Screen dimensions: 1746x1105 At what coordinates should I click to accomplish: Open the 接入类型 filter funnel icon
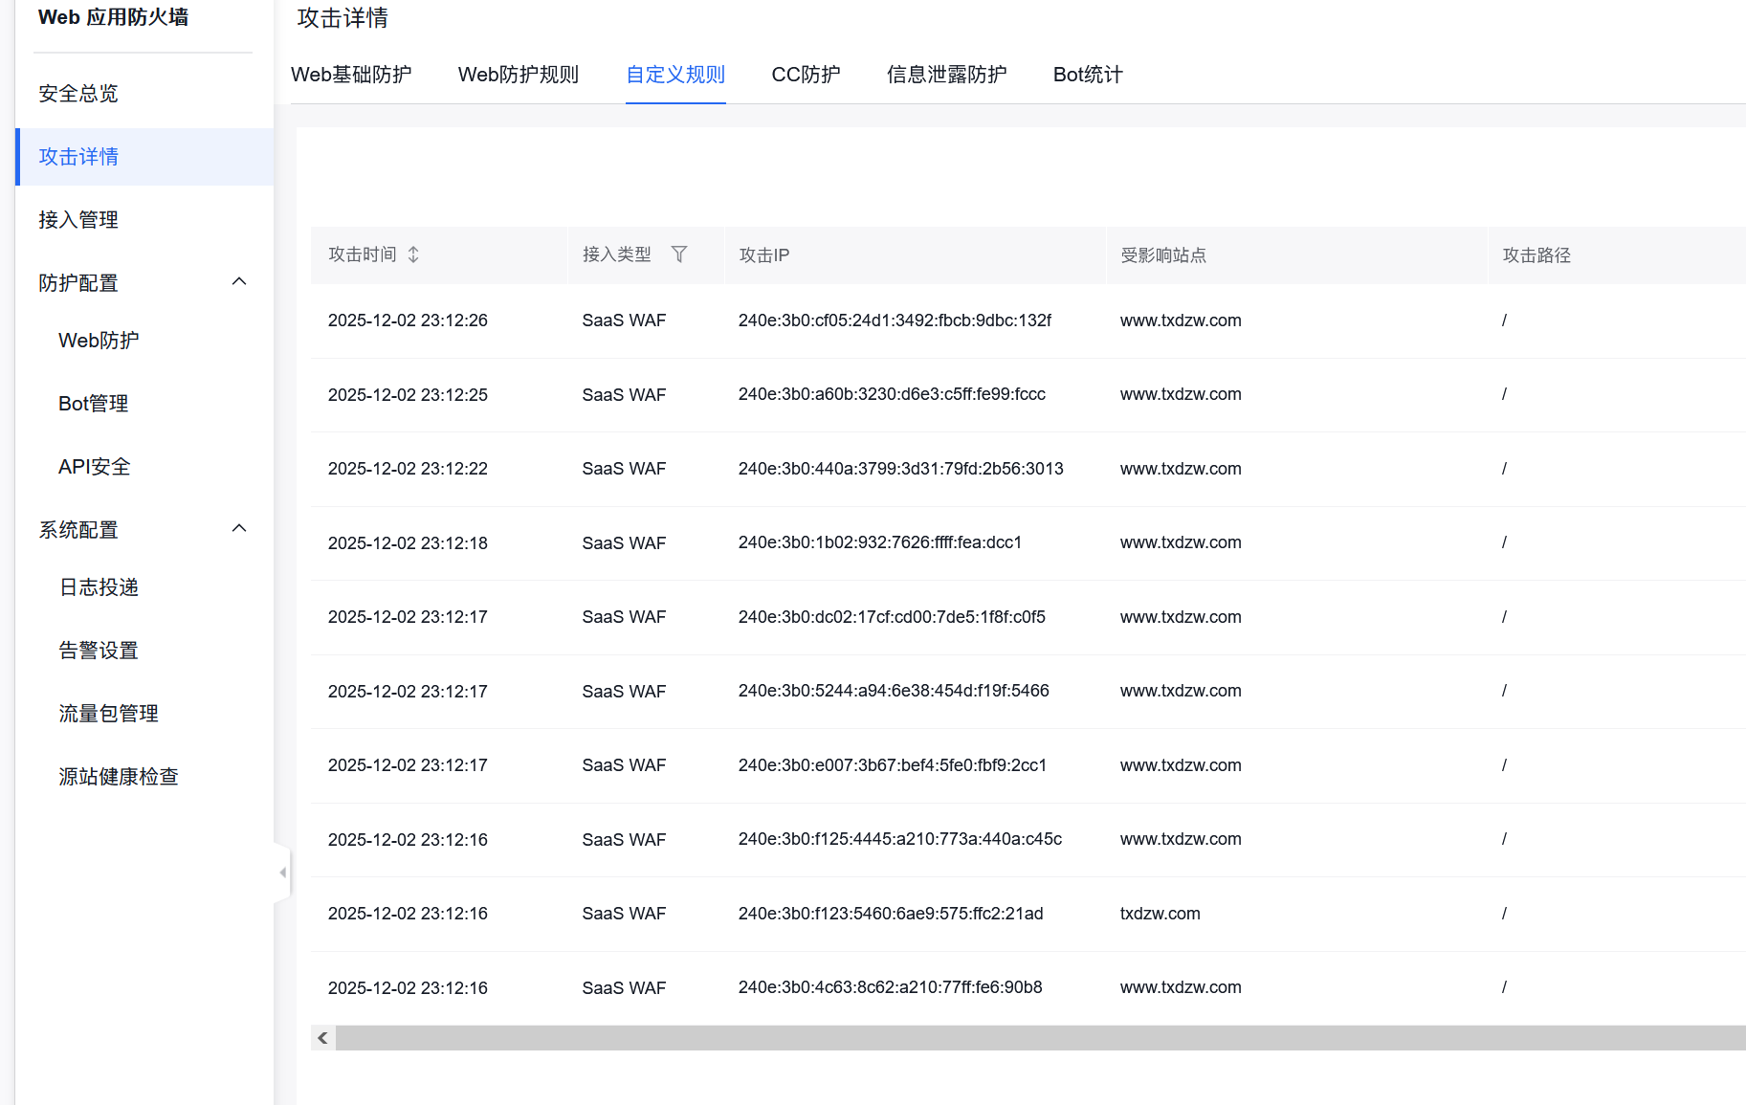(679, 254)
